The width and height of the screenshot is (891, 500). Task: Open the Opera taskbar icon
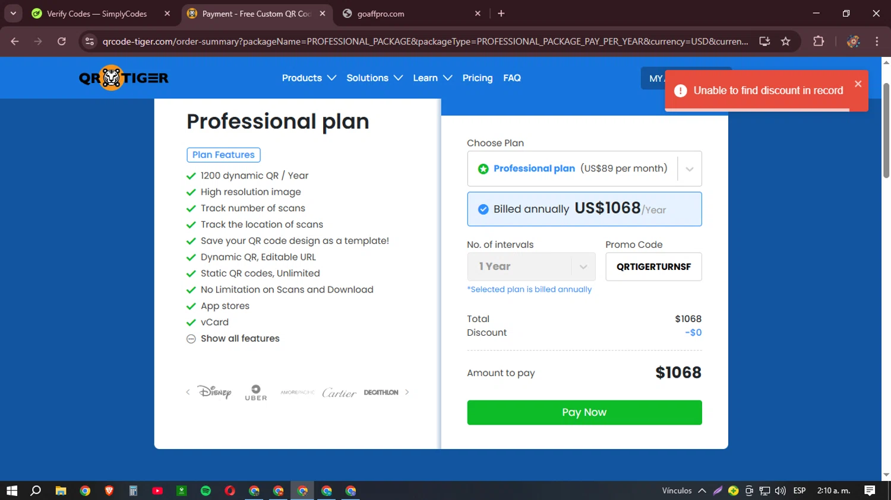pos(230,491)
